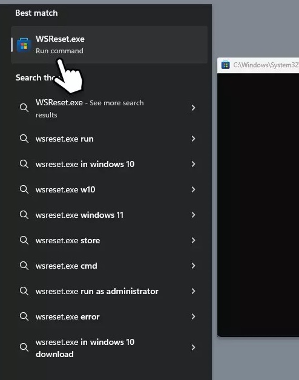Click the search icon beside 'wsreset.exe error'
The width and height of the screenshot is (299, 380).
24,316
